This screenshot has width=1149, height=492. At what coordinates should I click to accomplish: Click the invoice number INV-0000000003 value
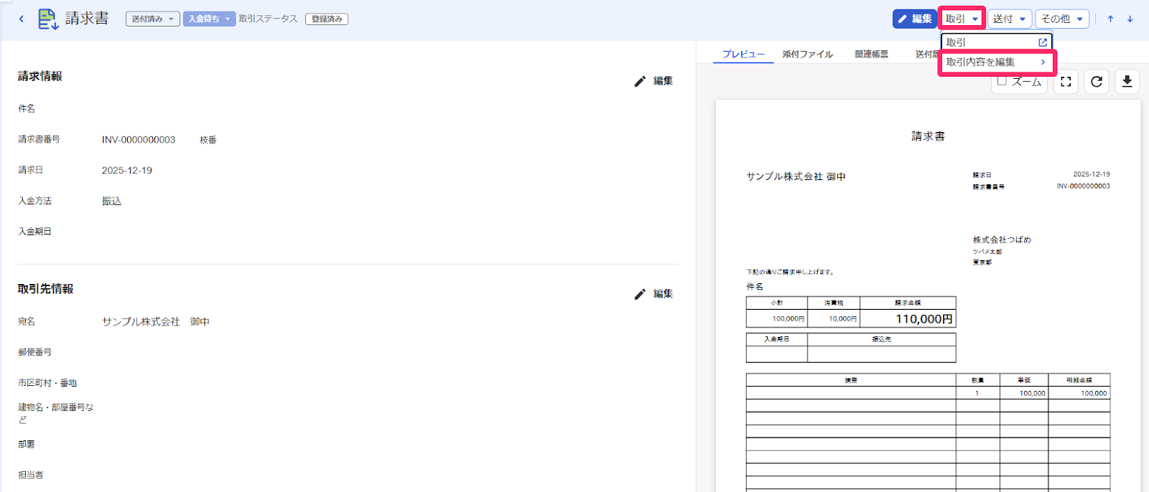[139, 140]
